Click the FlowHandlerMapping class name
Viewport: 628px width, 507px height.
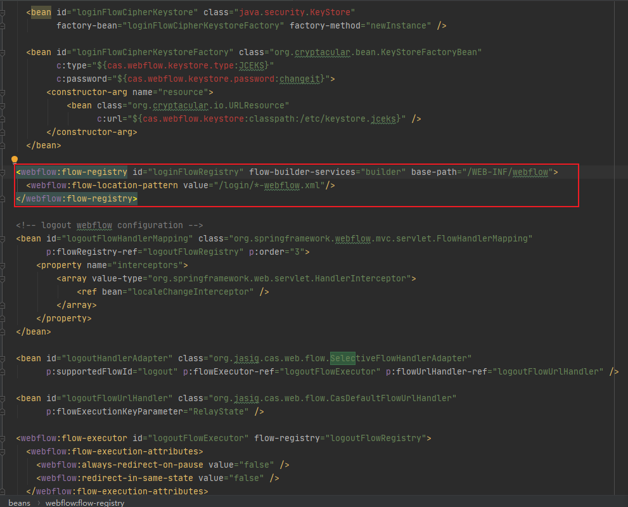pos(482,239)
